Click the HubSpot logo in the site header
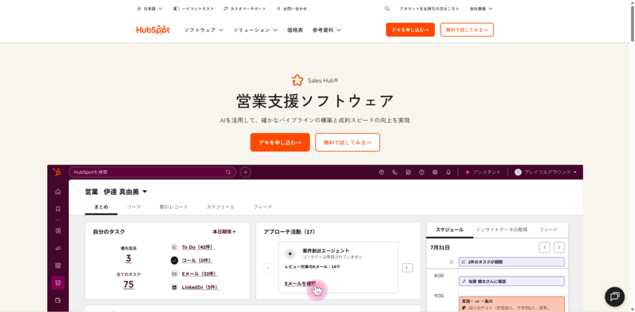The image size is (635, 312). 153,30
